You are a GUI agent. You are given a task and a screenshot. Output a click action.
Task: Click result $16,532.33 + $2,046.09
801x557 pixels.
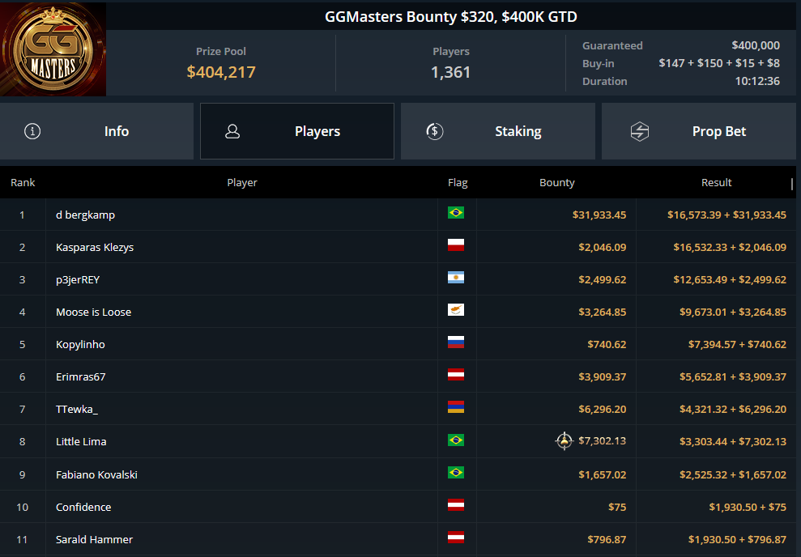730,247
